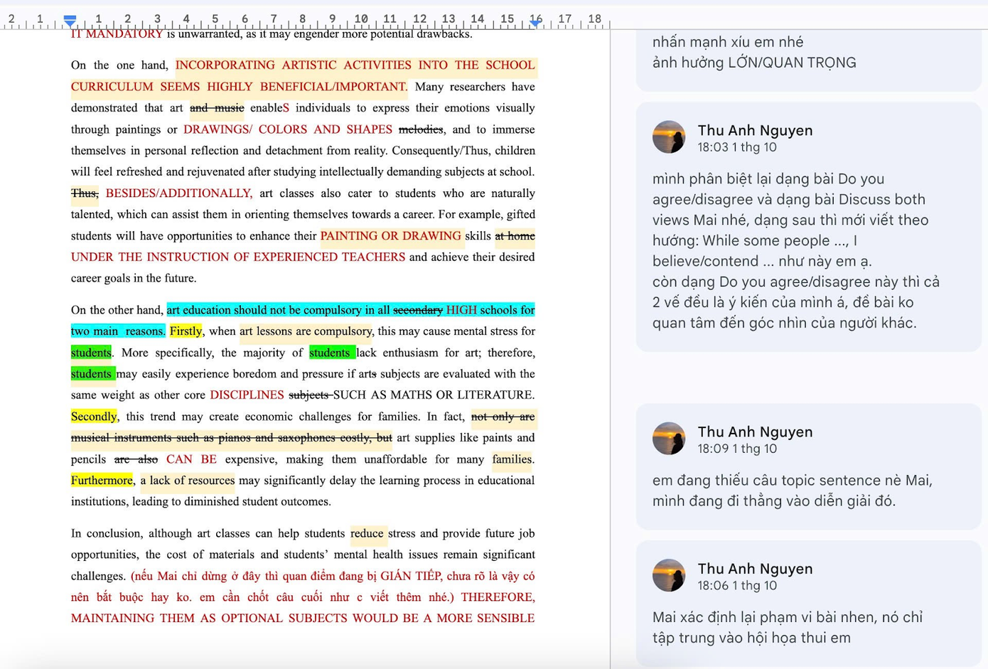Click the highlighted word 'reduce' in the conclusion
Screen dimensions: 988x669
click(x=367, y=533)
